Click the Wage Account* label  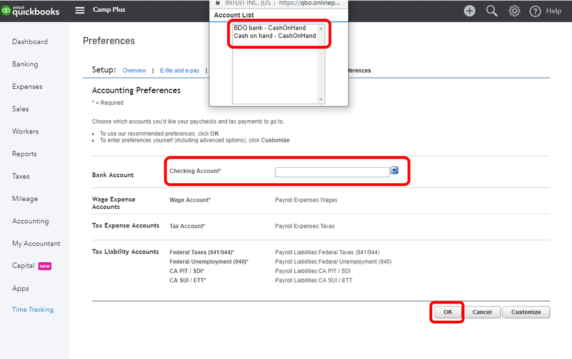[190, 200]
